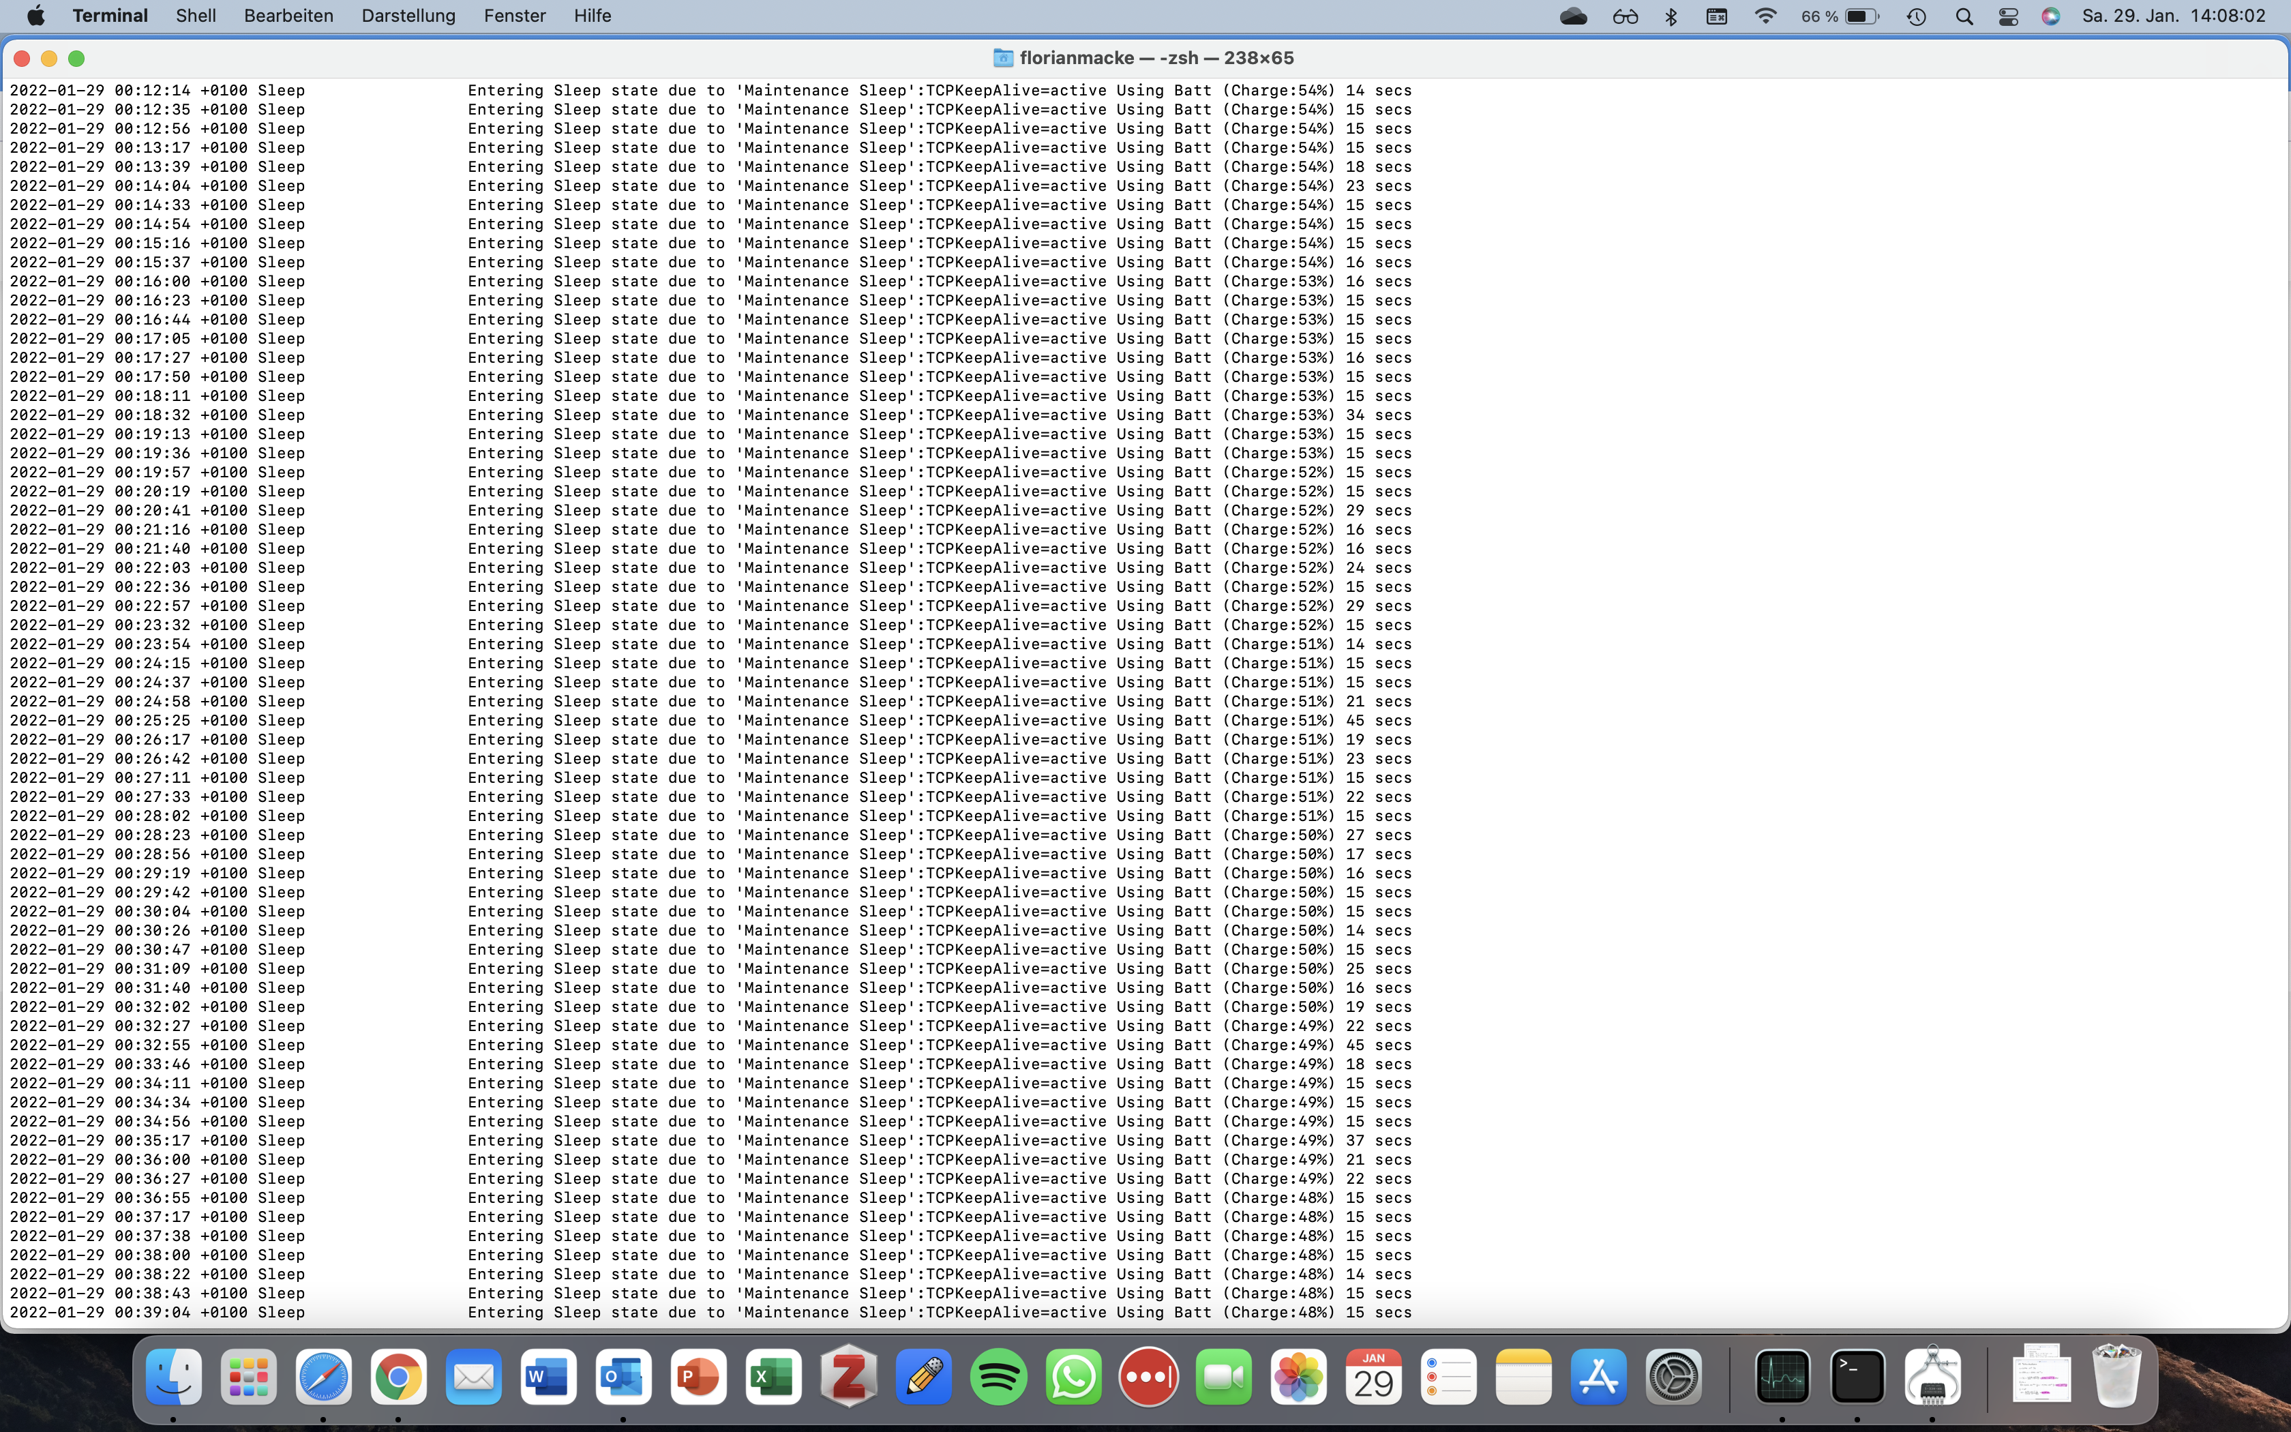Open Activity Monitor in the Dock
The image size is (2291, 1432).
(1782, 1377)
